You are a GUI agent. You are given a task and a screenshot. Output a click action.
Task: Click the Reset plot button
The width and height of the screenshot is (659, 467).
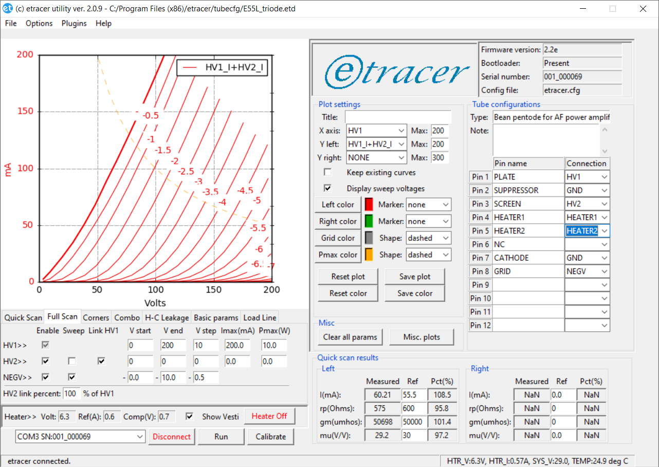coord(348,276)
